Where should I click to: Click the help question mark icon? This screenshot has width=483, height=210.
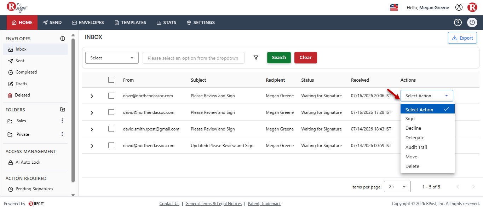coord(458,23)
